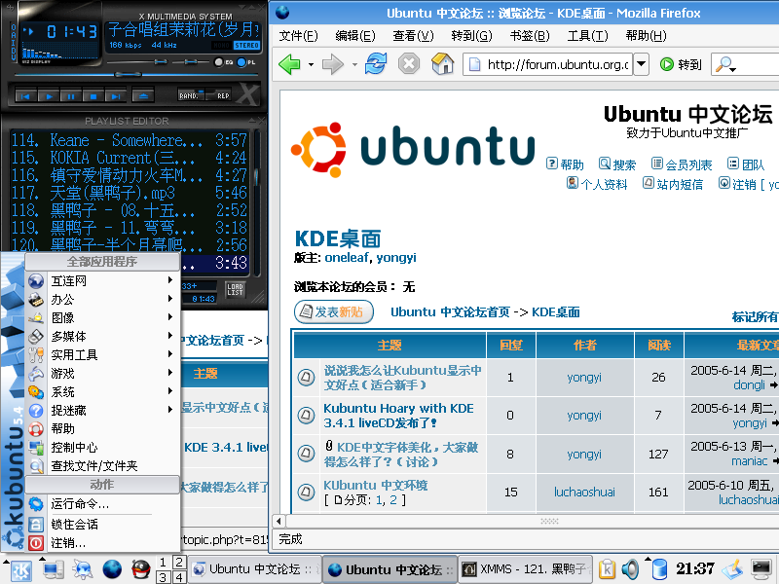Open the desktop computer icon in panel

point(53,569)
